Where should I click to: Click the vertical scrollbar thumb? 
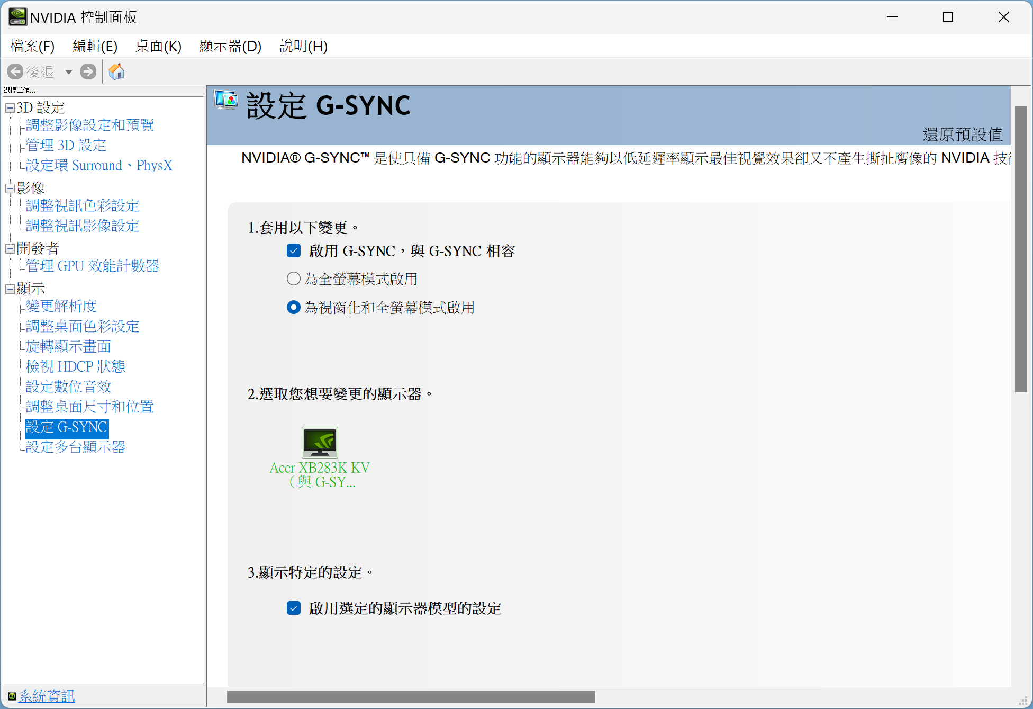click(1021, 249)
